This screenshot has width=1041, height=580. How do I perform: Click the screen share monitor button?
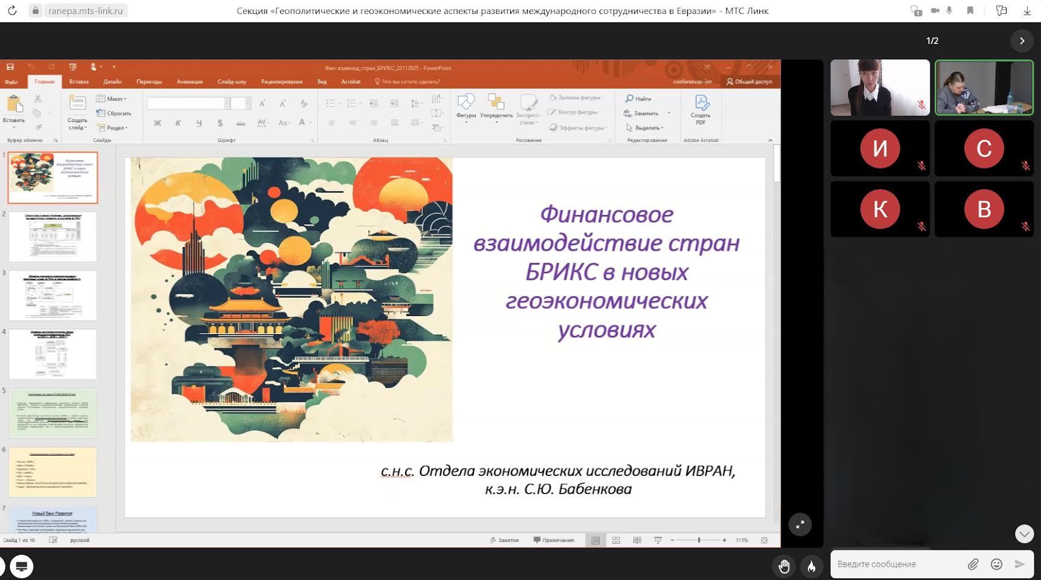click(21, 566)
